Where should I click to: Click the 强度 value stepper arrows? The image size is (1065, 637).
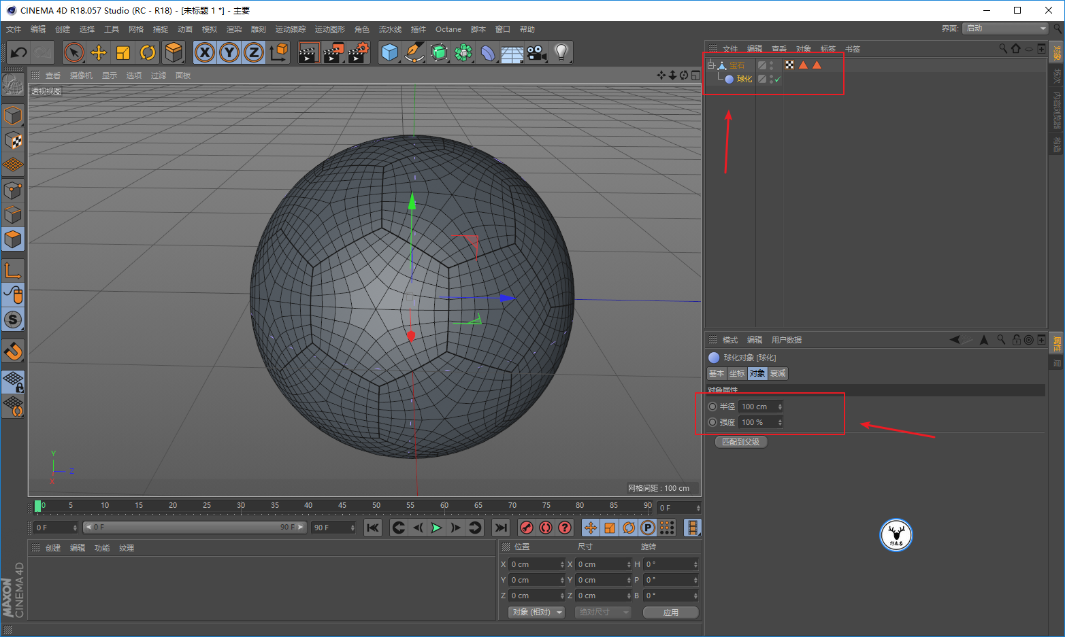780,422
